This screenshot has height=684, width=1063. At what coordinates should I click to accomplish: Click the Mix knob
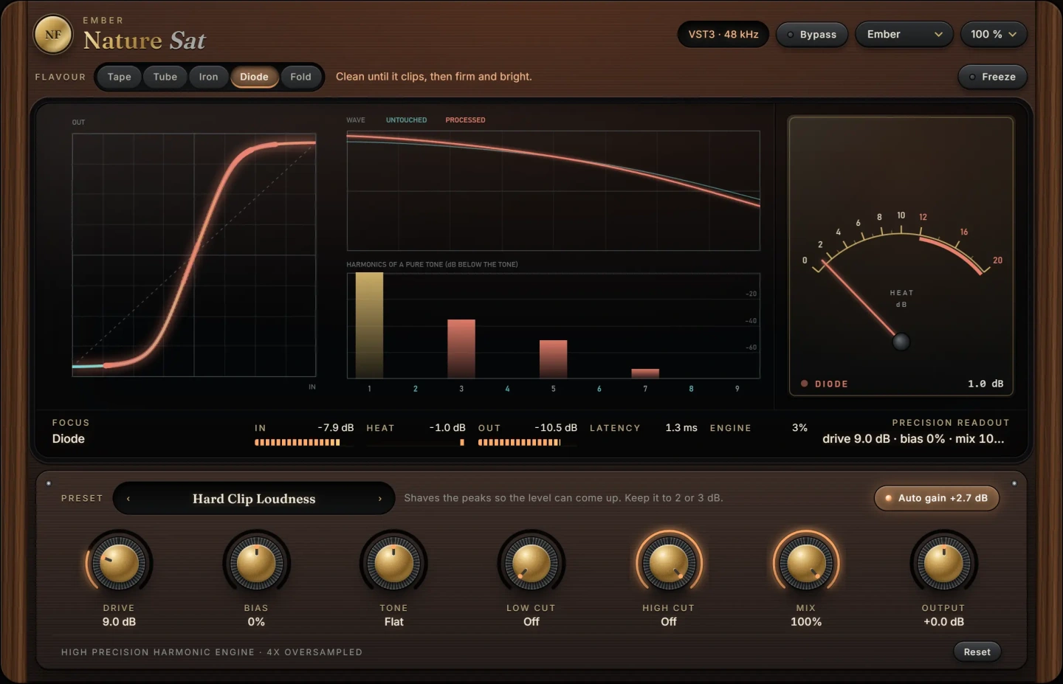[x=806, y=564]
